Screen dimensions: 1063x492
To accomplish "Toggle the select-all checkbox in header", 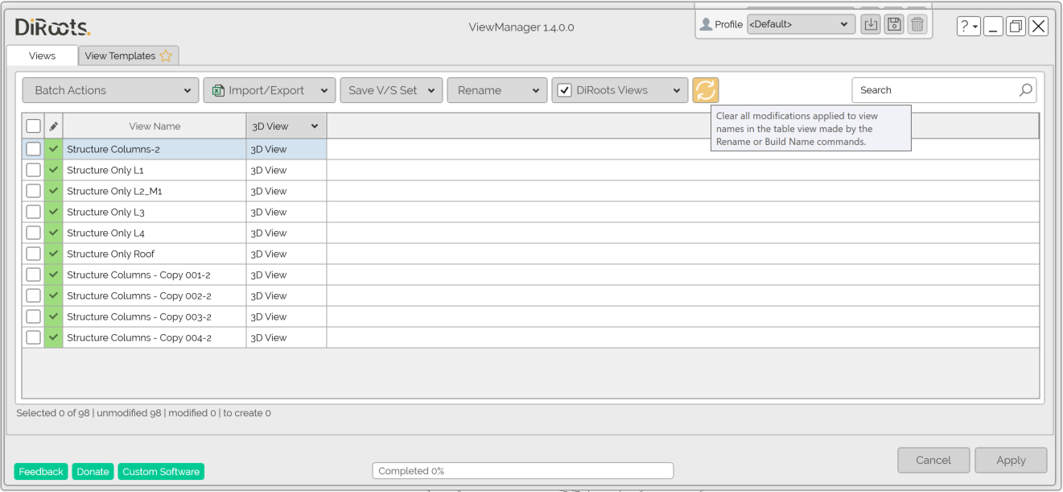I will pyautogui.click(x=33, y=126).
